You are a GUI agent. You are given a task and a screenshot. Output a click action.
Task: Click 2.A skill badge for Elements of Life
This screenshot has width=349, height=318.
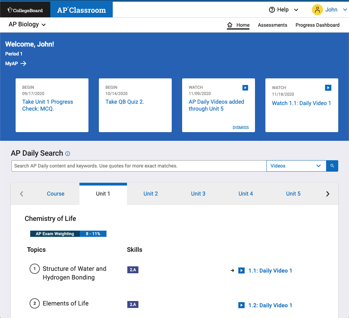[133, 304]
